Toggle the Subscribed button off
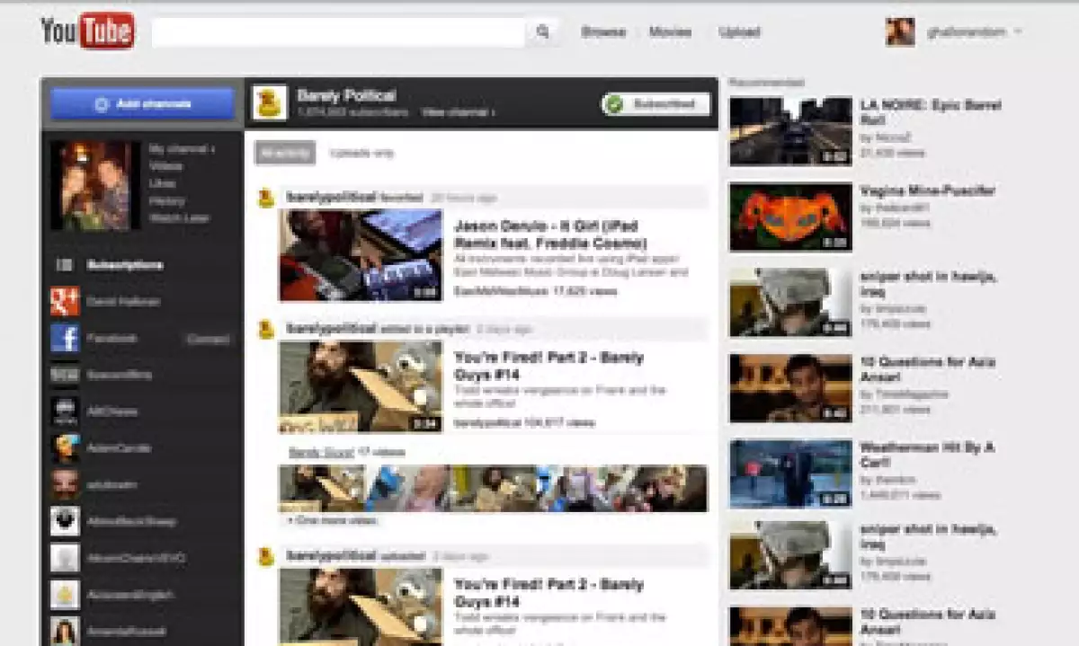Screen dimensions: 1079x646 [x=655, y=104]
